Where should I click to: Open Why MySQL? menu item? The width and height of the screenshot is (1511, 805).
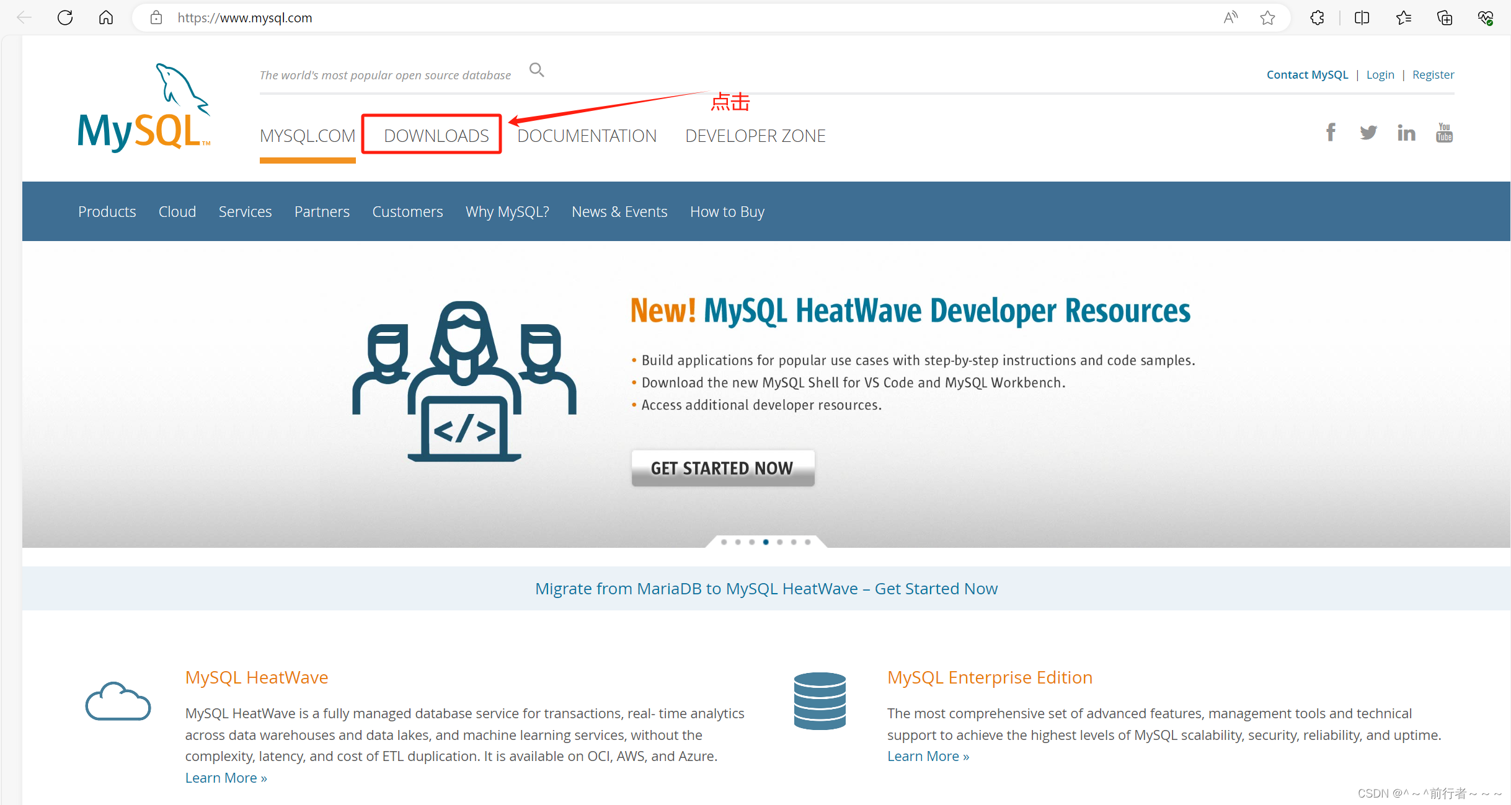507,212
